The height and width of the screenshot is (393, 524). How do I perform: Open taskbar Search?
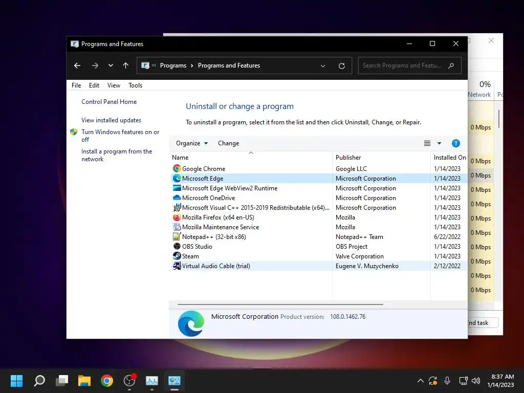click(39, 380)
